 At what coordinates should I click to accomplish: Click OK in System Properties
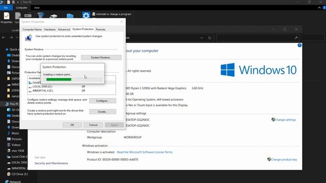(72, 125)
